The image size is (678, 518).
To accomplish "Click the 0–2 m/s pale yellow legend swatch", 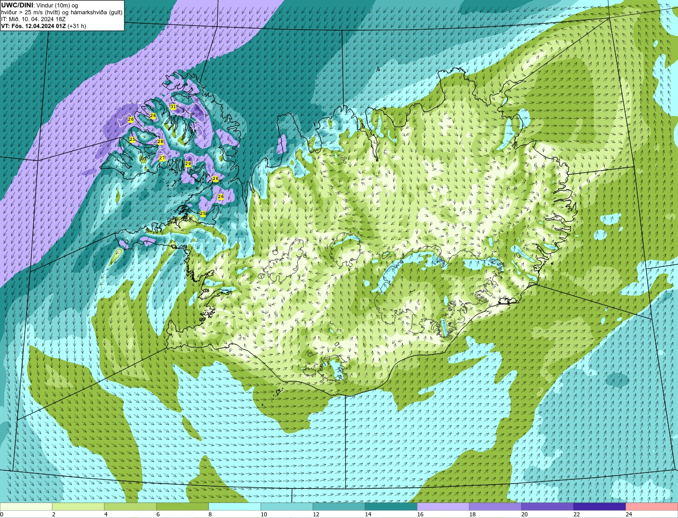I will [26, 507].
